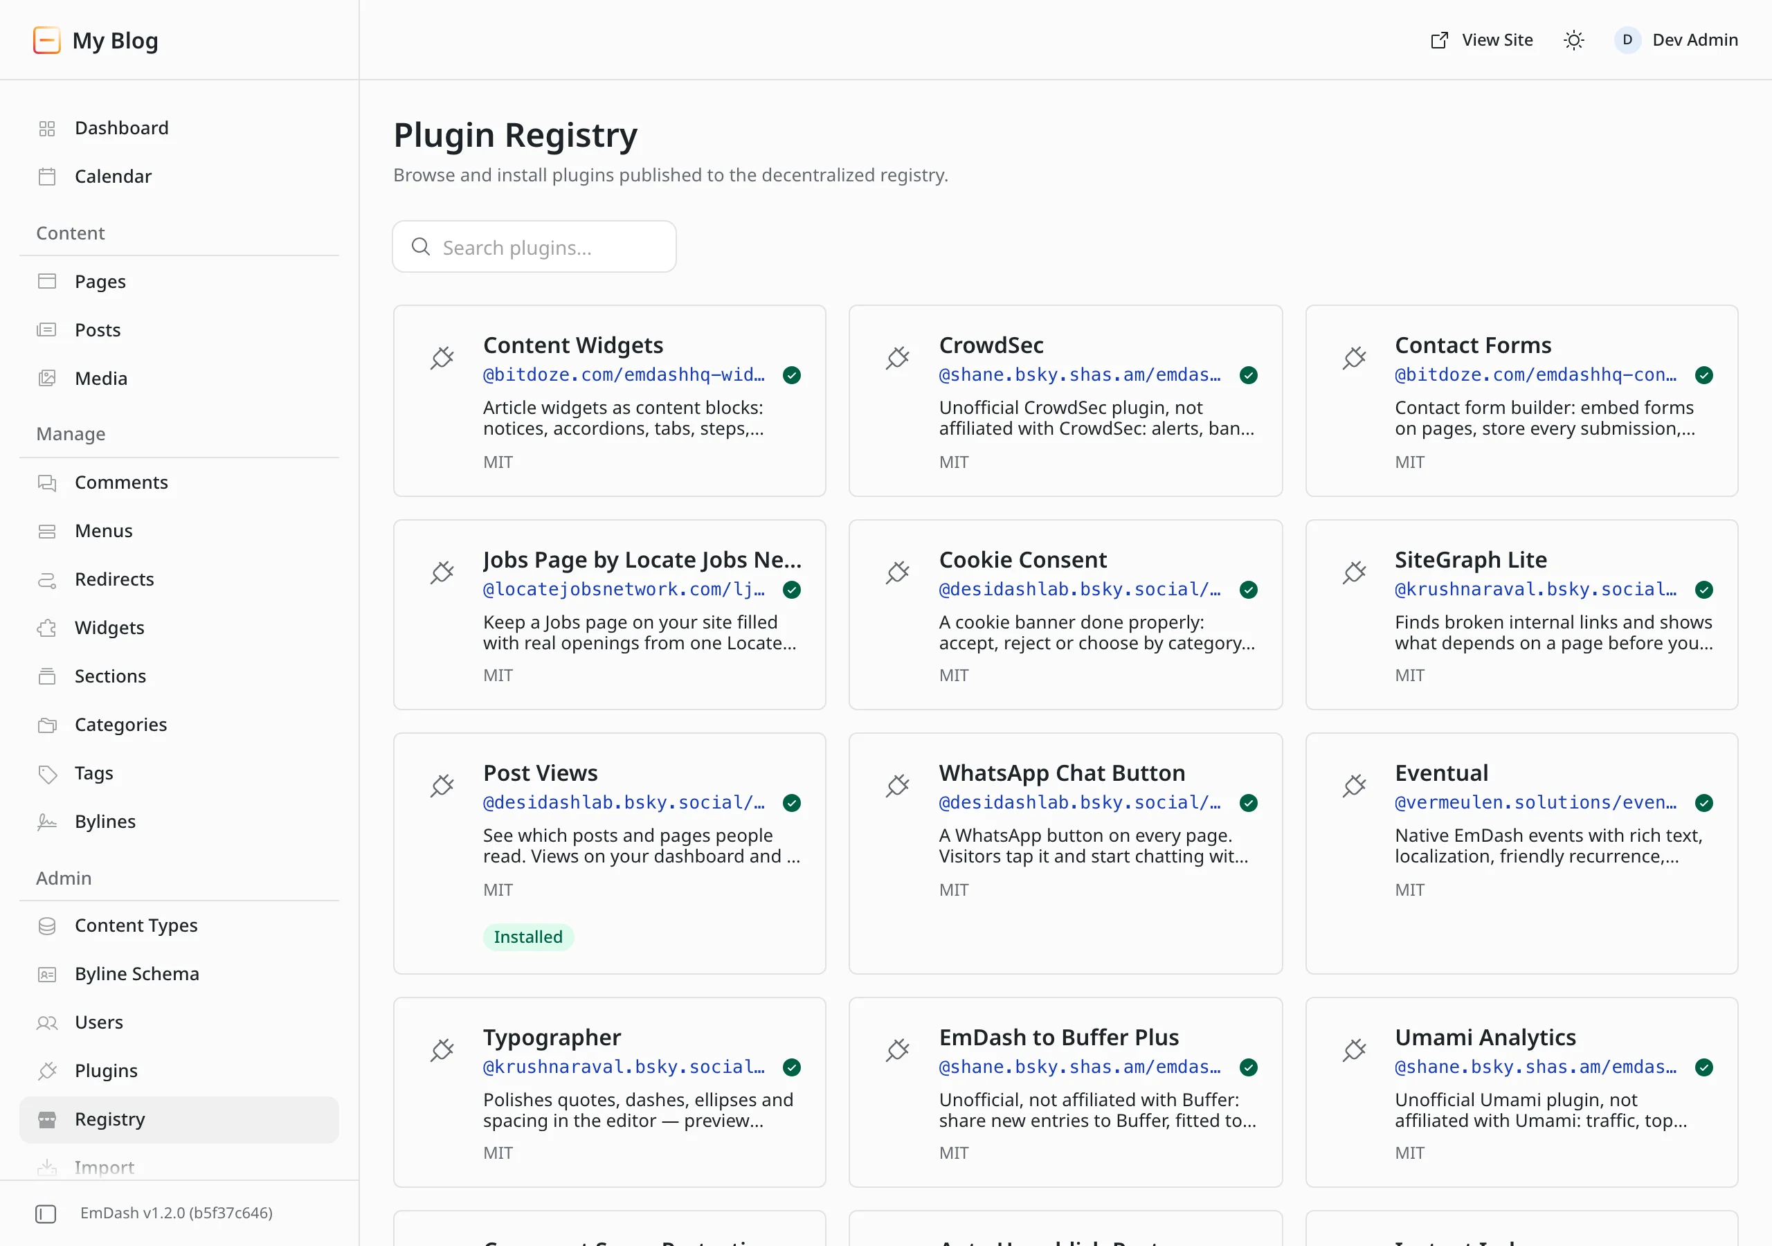
Task: Open the Contact Forms plugin
Action: (x=1522, y=401)
